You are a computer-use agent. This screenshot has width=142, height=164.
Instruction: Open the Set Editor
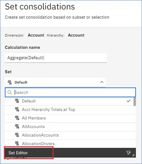click(x=18, y=153)
